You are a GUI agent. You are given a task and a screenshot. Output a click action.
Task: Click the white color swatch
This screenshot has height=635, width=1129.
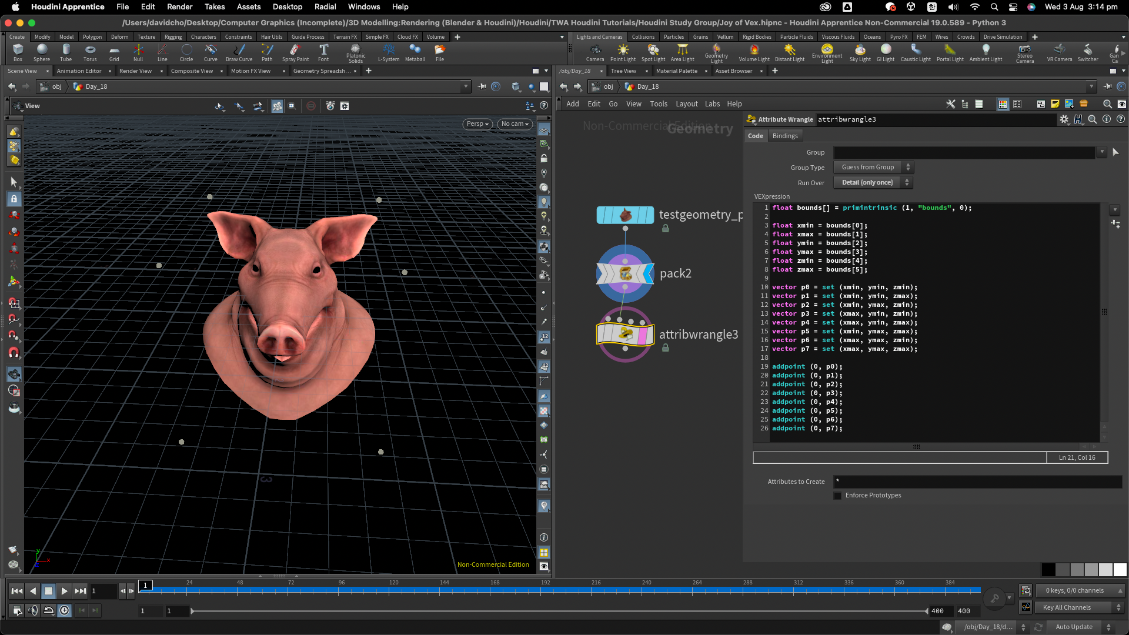(x=1120, y=569)
